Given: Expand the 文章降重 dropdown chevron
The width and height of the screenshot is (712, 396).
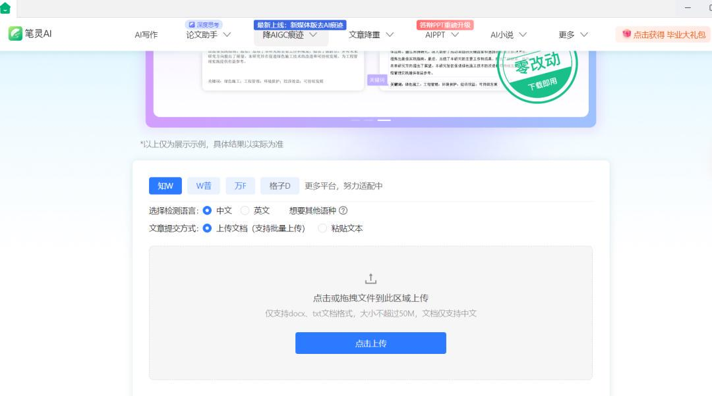Looking at the screenshot, I should pyautogui.click(x=390, y=35).
